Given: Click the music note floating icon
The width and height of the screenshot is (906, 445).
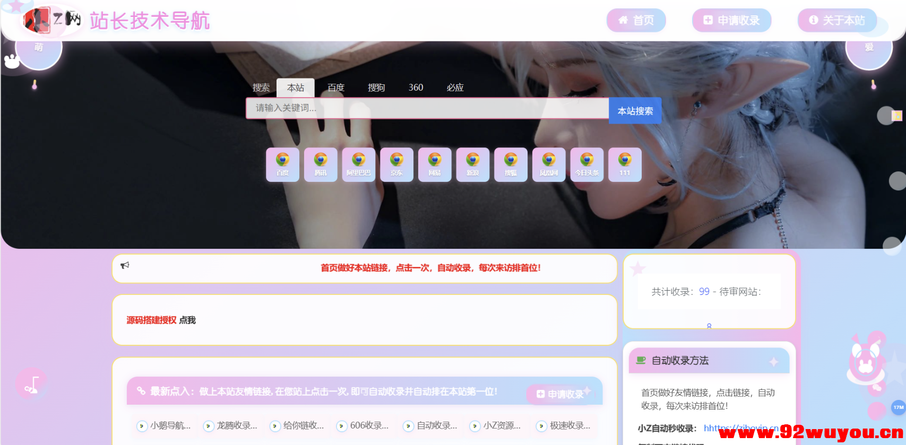Looking at the screenshot, I should pos(32,384).
